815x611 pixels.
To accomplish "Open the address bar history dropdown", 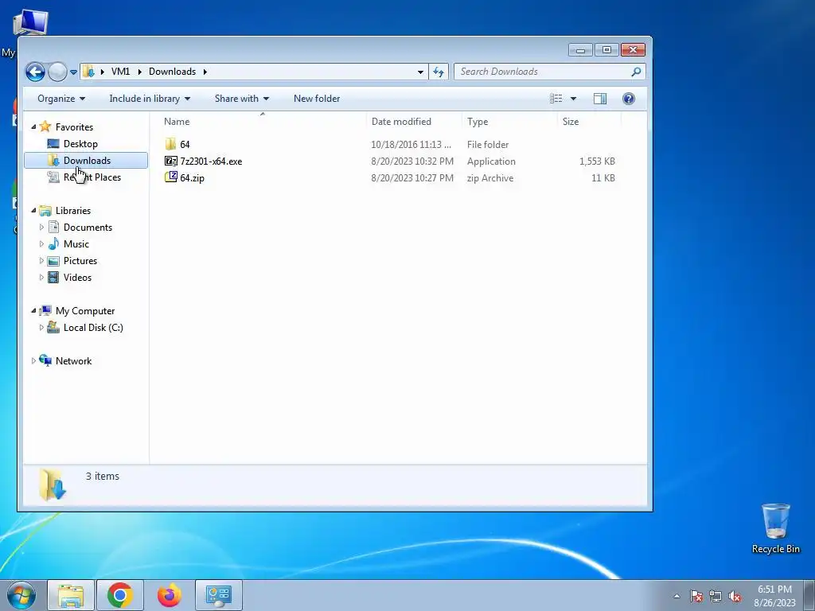I will (420, 72).
